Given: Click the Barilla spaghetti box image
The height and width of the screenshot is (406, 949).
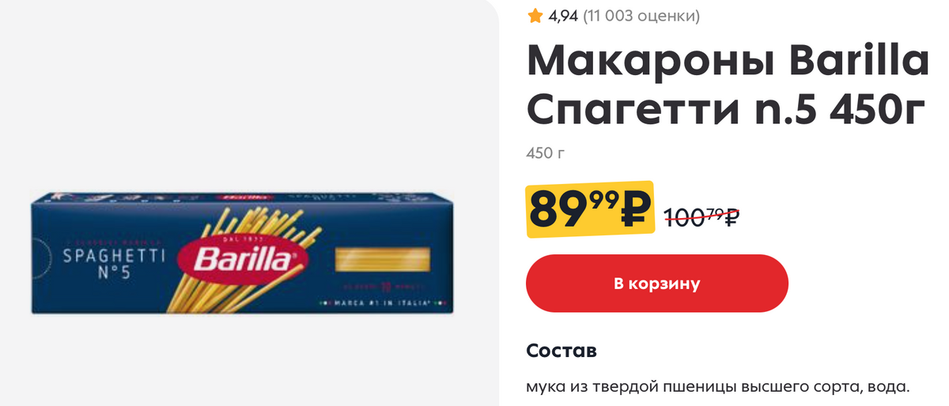Looking at the screenshot, I should [242, 253].
